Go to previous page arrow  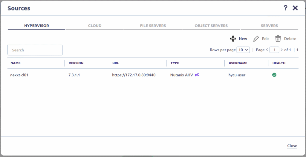click(267, 50)
